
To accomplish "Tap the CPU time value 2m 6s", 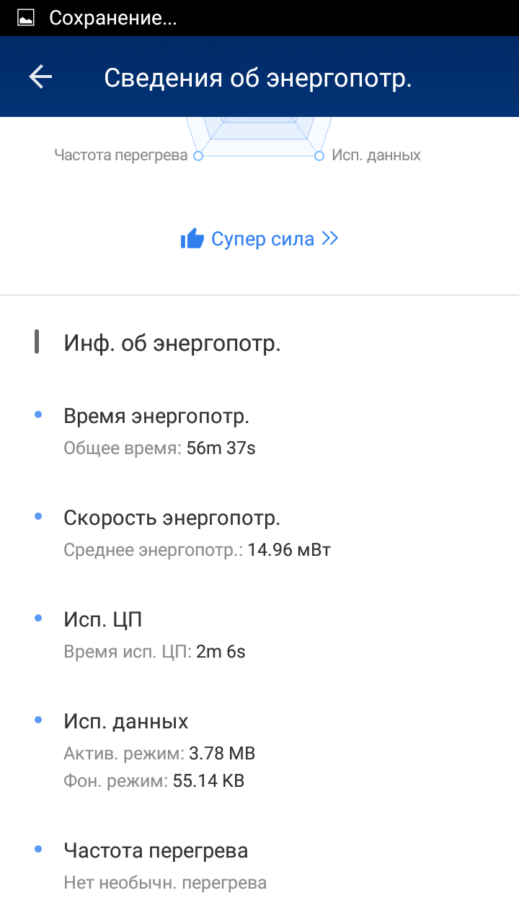I will [x=221, y=652].
